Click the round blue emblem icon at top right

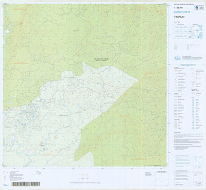pos(197,7)
